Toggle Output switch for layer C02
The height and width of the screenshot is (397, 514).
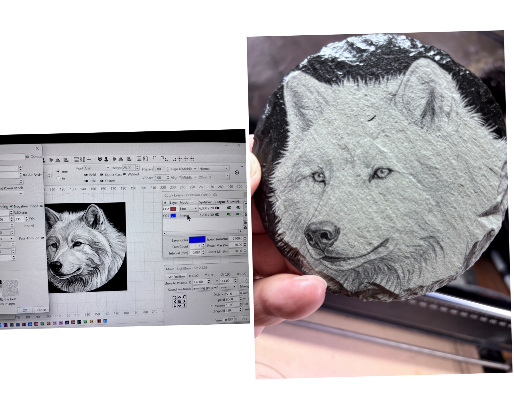click(x=217, y=208)
